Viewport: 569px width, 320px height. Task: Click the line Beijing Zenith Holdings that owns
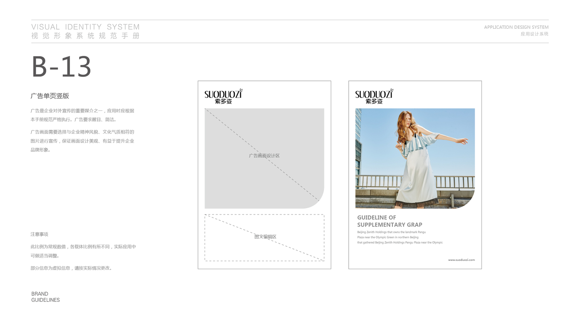(392, 232)
